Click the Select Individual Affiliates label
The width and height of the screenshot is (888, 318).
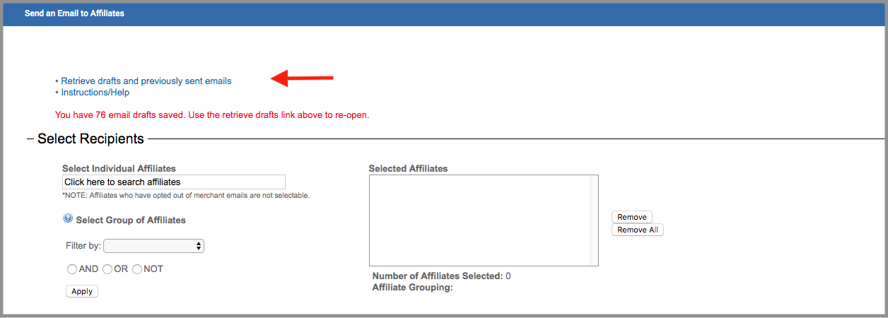tap(119, 168)
